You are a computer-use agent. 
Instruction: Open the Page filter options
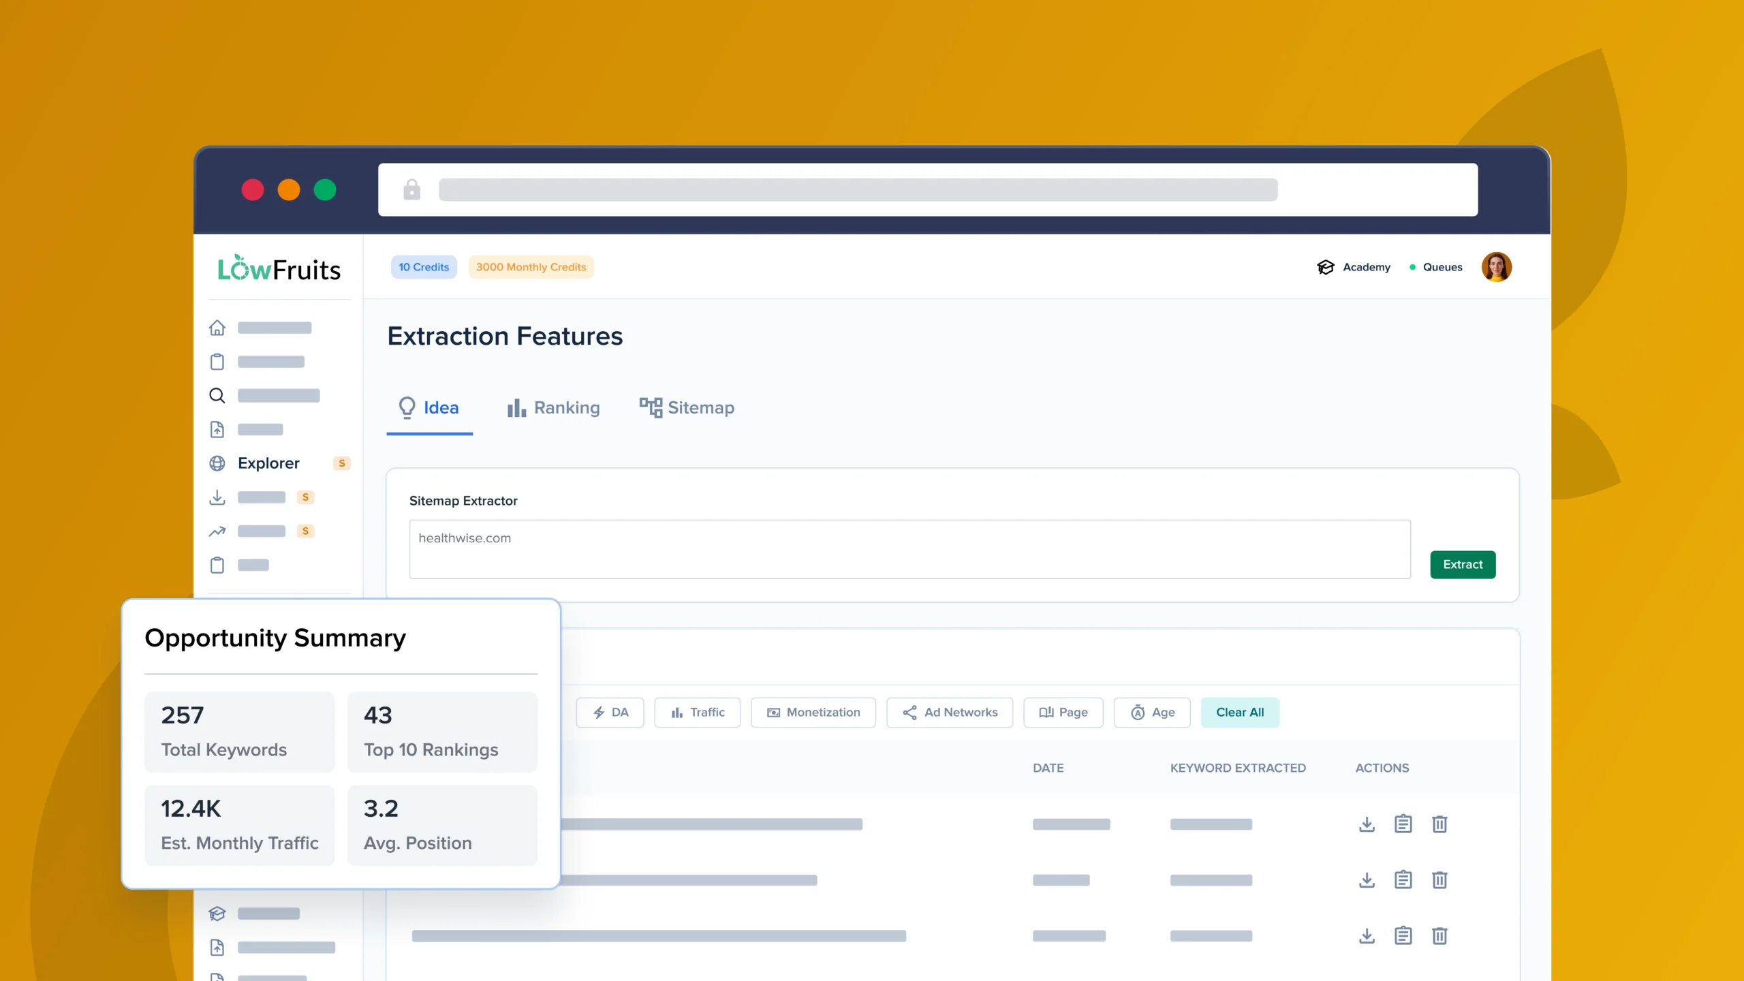coord(1063,712)
